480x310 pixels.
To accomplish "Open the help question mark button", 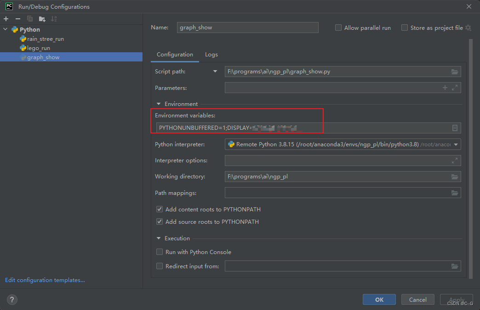I will tap(12, 300).
